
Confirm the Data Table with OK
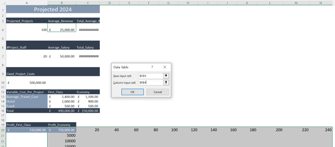[132, 92]
